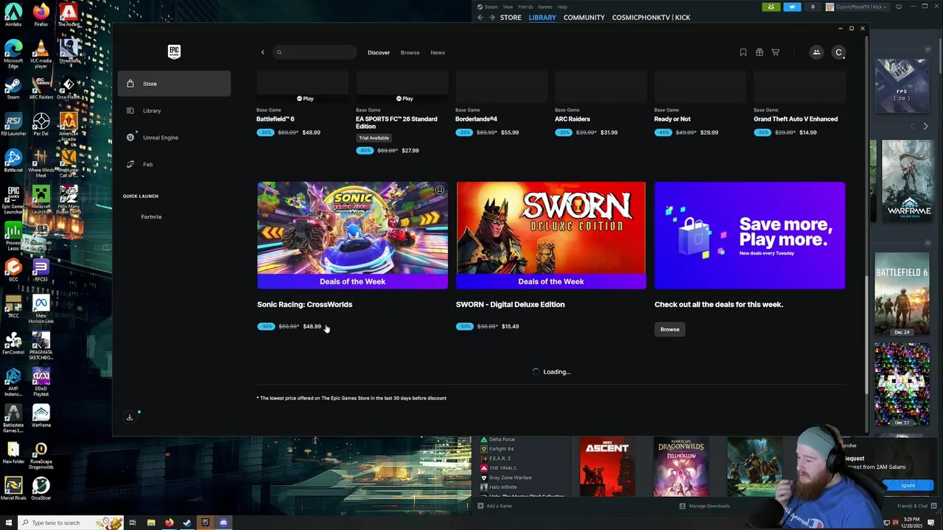Select Store in Epic sidebar
The width and height of the screenshot is (943, 530).
click(174, 84)
